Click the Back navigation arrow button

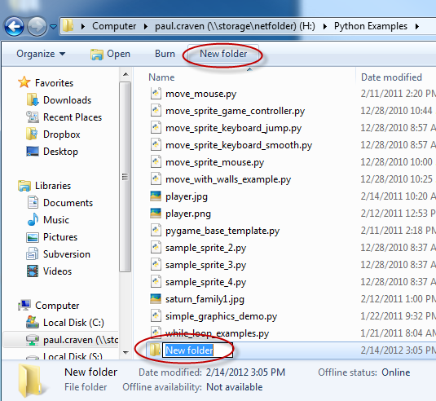(x=14, y=26)
